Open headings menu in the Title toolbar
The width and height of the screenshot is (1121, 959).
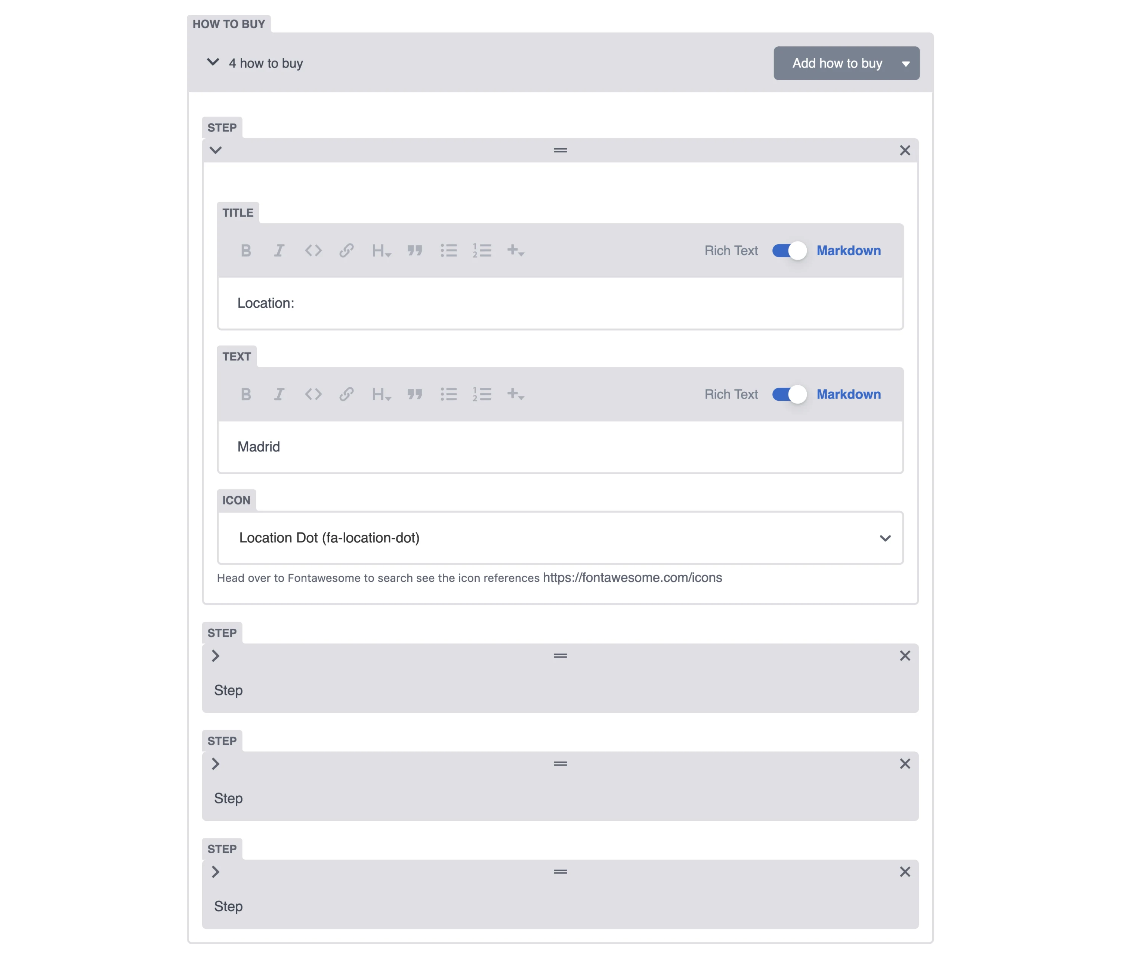[x=381, y=250]
